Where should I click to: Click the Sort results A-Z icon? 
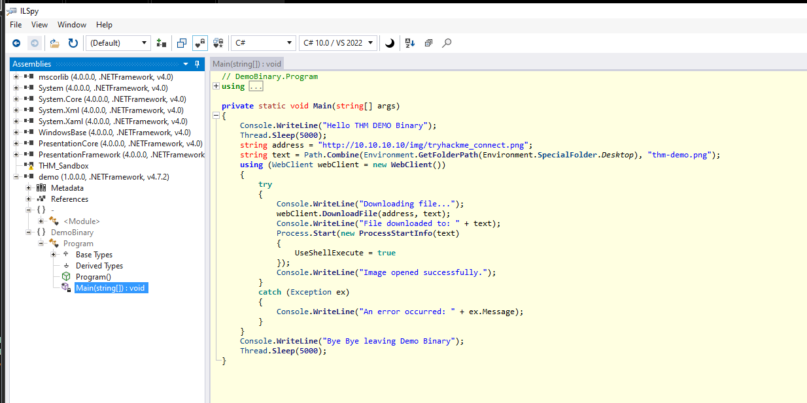tap(410, 43)
